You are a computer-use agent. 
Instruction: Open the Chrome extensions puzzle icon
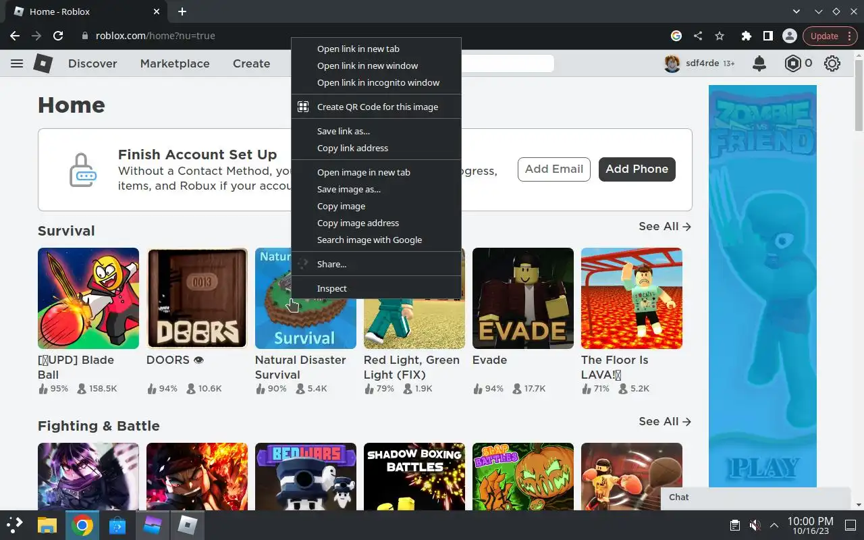[x=746, y=36]
